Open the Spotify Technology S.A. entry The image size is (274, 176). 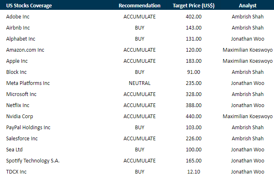tap(33, 161)
